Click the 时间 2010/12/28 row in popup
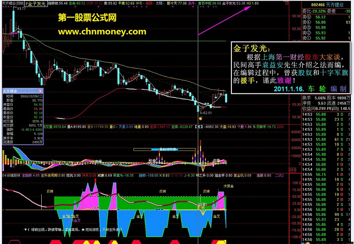Viewport: 354px width, 244px height. click(23, 96)
